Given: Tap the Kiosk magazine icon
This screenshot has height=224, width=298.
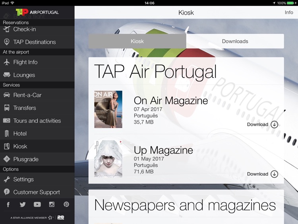Looking at the screenshot, I should (x=7, y=146).
